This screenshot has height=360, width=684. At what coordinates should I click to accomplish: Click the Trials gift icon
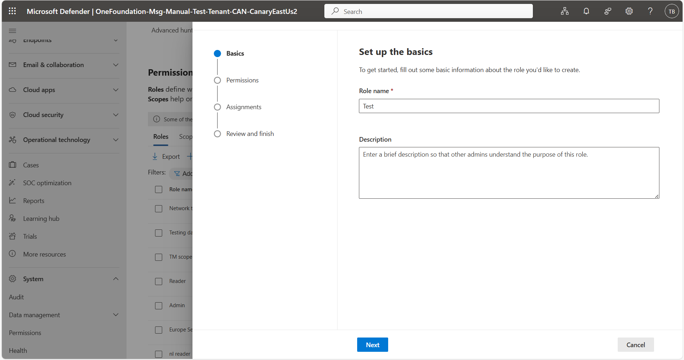click(x=12, y=236)
